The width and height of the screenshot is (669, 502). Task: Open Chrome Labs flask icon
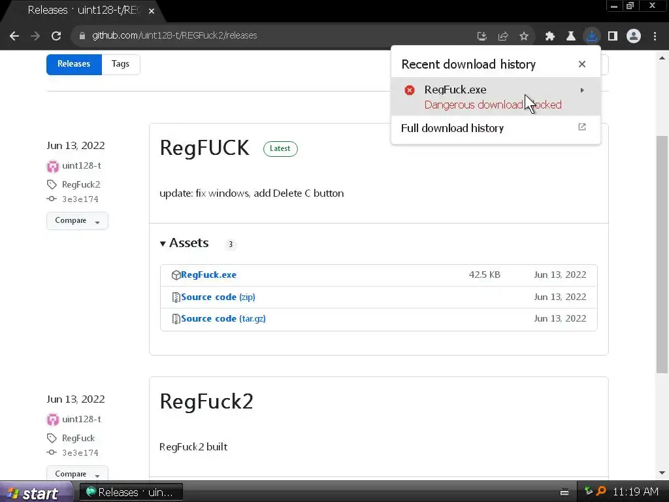tap(571, 37)
